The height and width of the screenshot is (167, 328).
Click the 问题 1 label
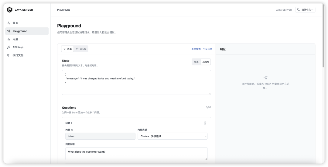click(69, 123)
